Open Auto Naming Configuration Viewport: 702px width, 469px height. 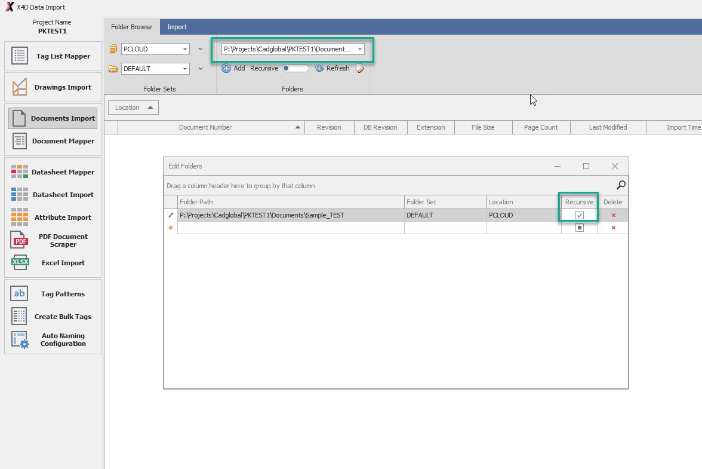click(52, 339)
